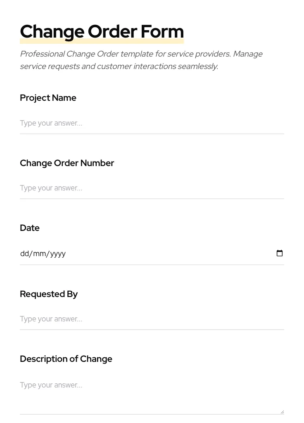Screen dimensions: 304x423
Task: Click the month segment of the date input
Action: pos(38,254)
